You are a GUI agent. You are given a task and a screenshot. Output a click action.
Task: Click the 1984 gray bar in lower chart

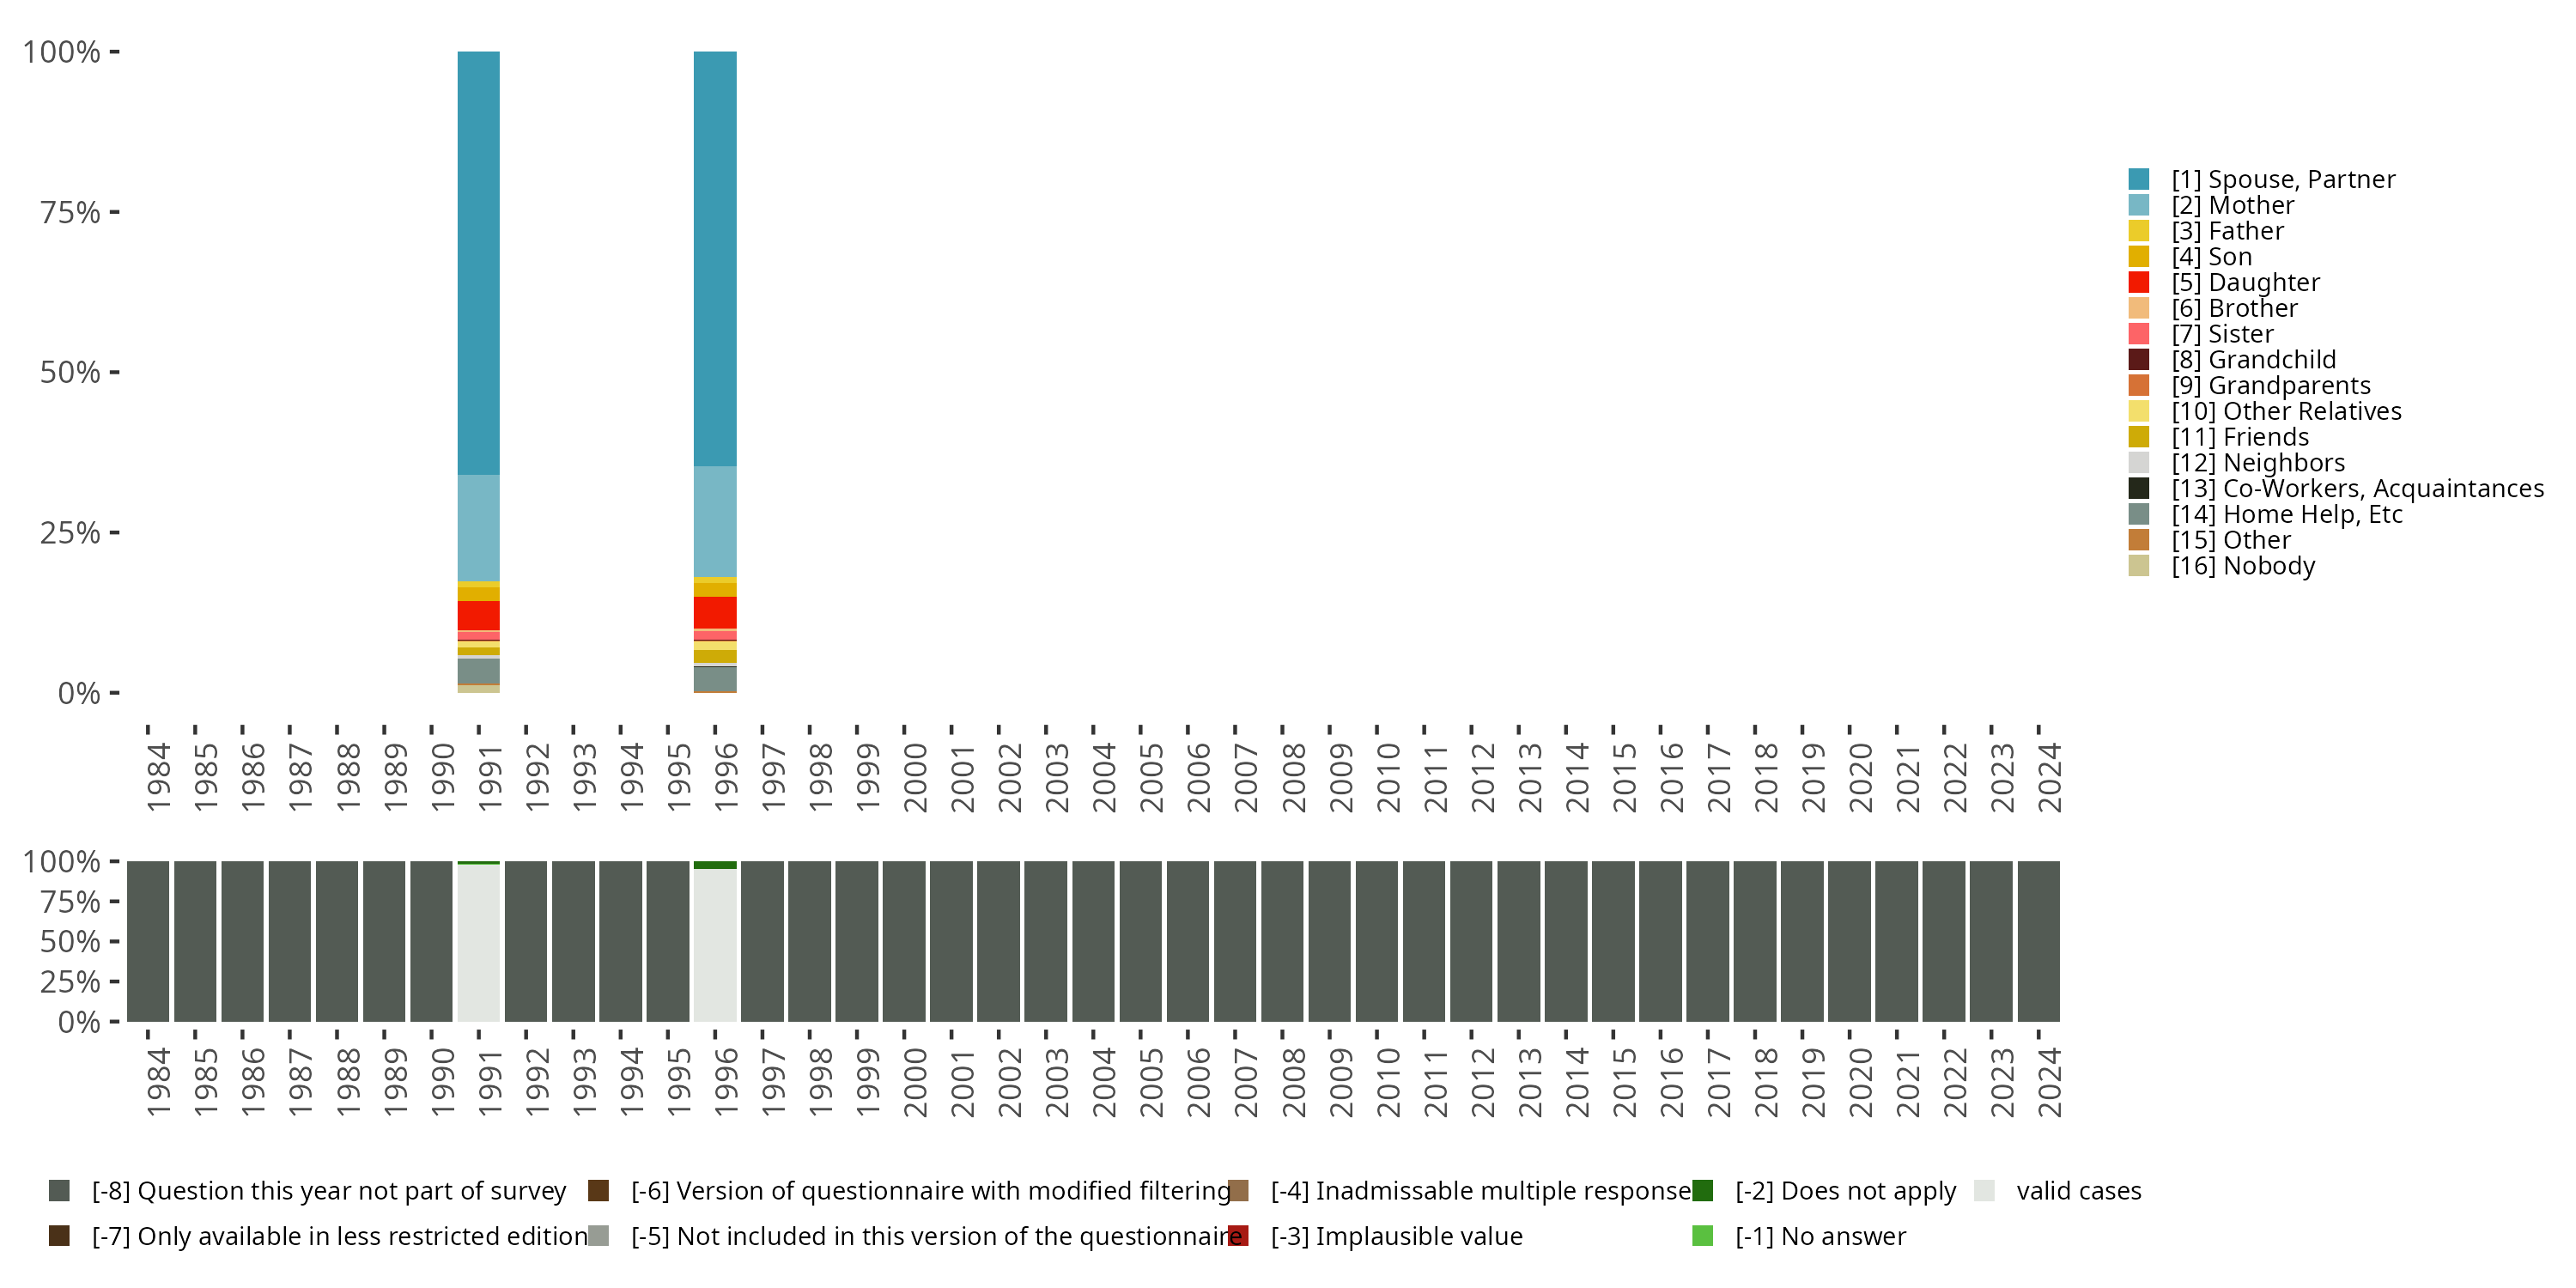click(x=148, y=941)
